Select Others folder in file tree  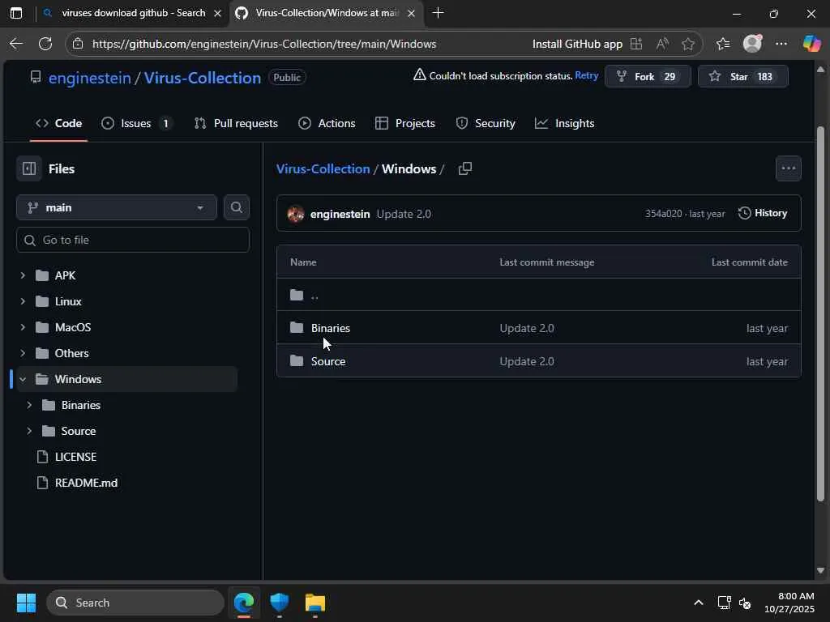[72, 353]
